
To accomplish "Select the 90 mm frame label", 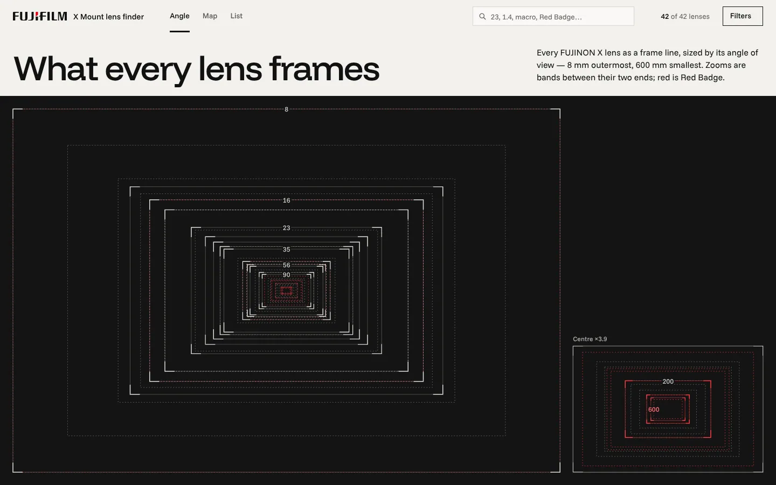I will 286,275.
